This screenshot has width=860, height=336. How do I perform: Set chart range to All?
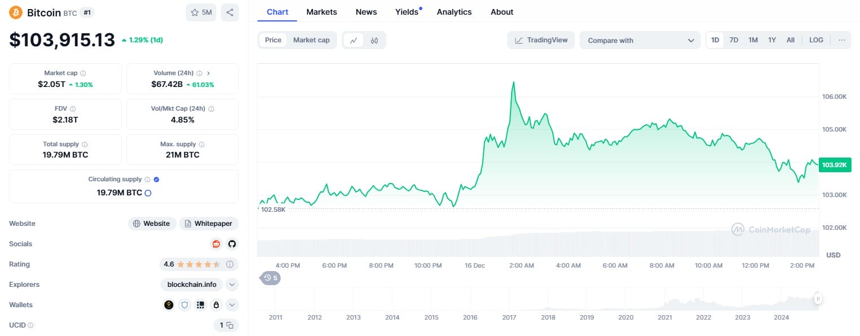[791, 40]
